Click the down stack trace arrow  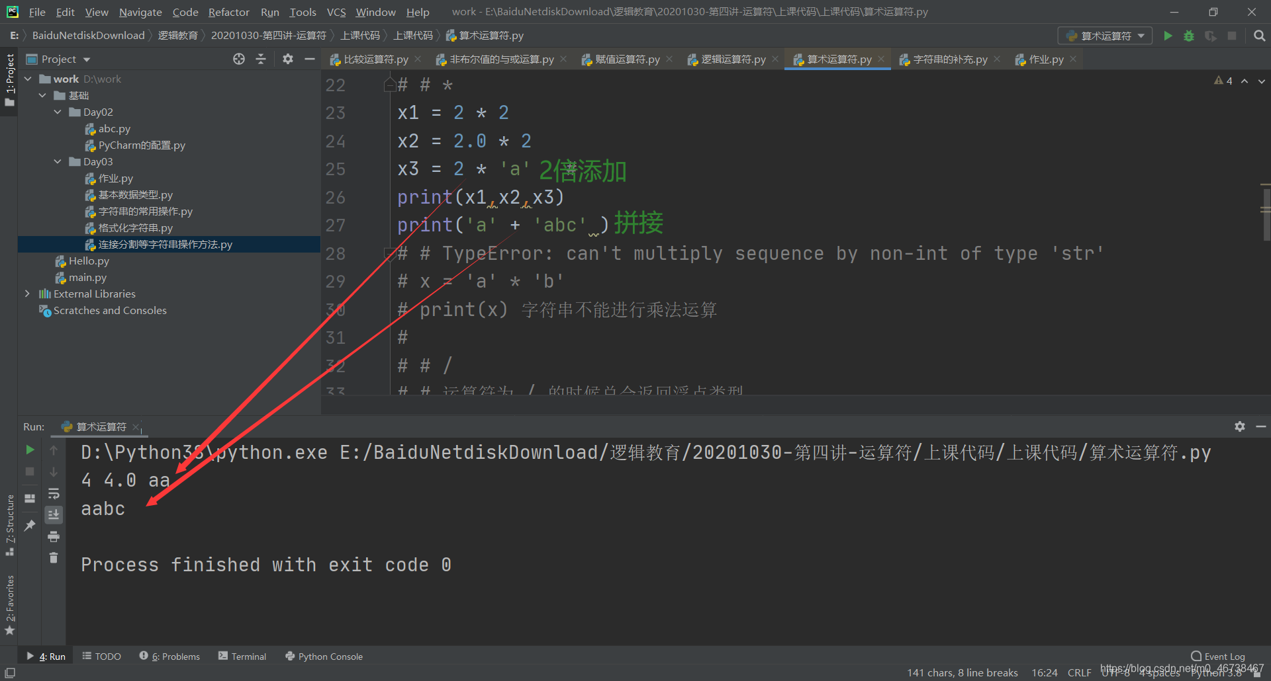click(x=54, y=471)
